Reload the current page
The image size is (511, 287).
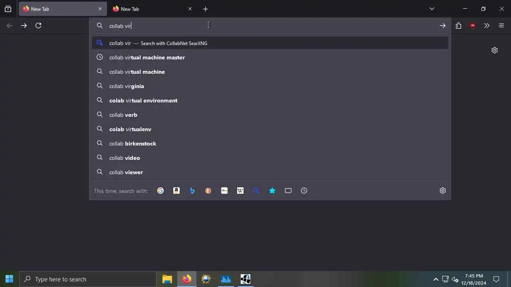[38, 26]
